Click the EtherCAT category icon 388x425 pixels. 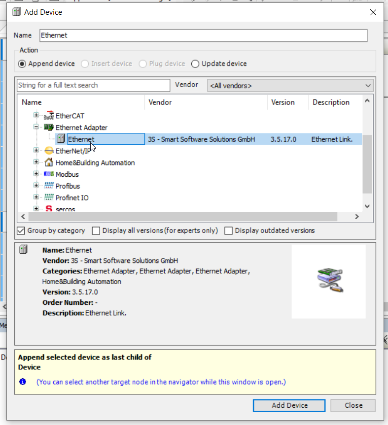(x=49, y=116)
